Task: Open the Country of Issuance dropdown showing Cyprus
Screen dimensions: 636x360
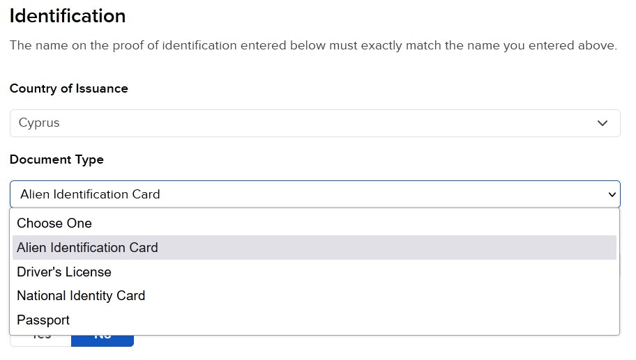Action: click(x=315, y=123)
